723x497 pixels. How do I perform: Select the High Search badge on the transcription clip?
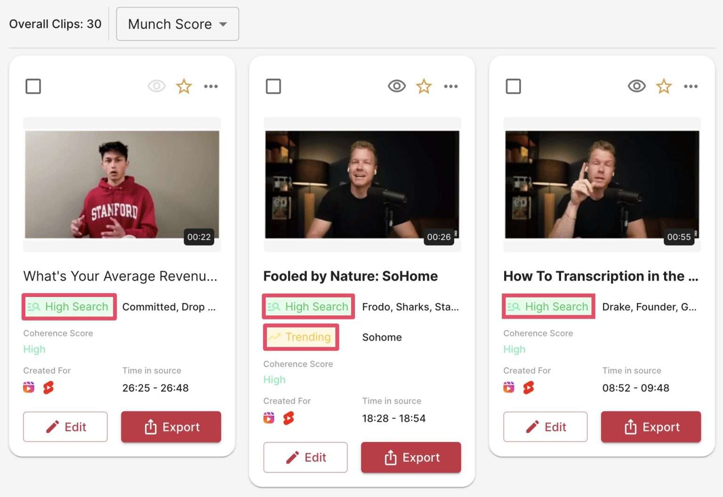(548, 306)
